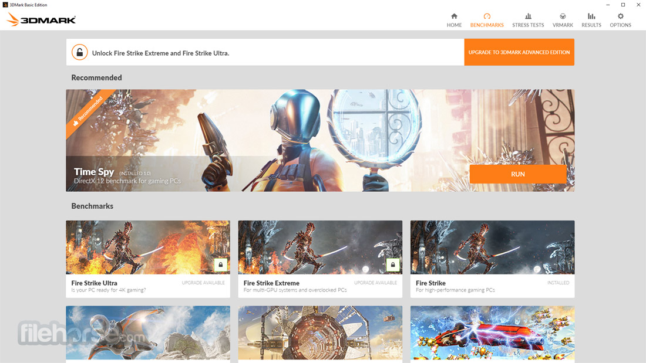The image size is (646, 363).
Task: Open Fire Strike Ultra thumbnail
Action: point(148,247)
